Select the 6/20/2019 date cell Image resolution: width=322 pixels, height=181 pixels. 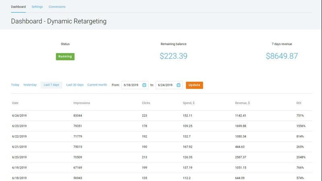pyautogui.click(x=19, y=157)
